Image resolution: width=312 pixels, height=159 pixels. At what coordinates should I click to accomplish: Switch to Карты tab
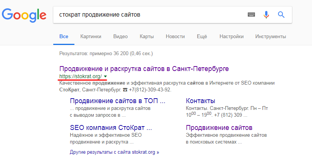click(147, 37)
